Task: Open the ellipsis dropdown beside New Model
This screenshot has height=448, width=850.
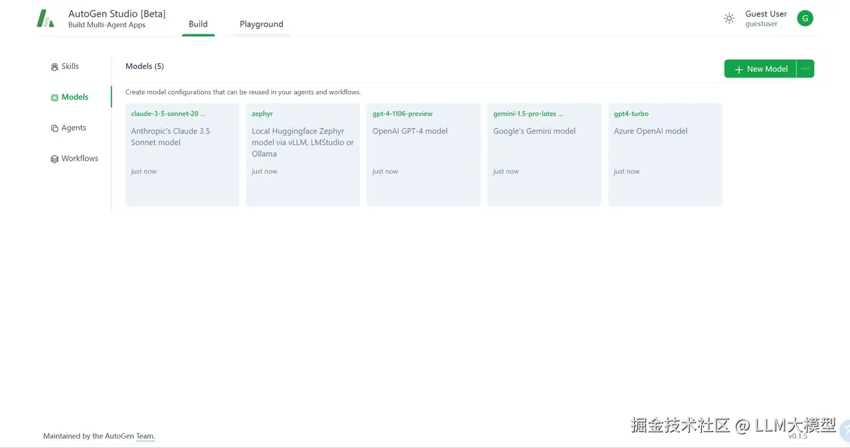Action: [x=806, y=68]
